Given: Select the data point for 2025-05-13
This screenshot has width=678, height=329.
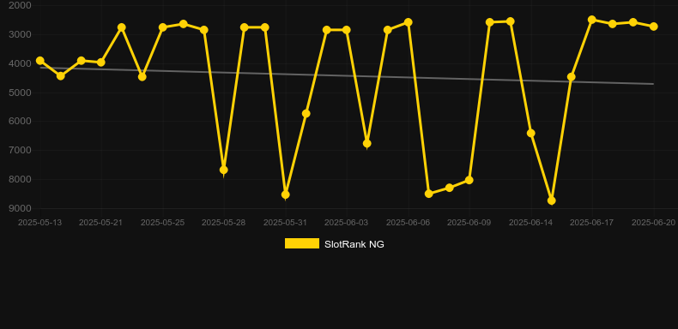Looking at the screenshot, I should click(x=40, y=61).
